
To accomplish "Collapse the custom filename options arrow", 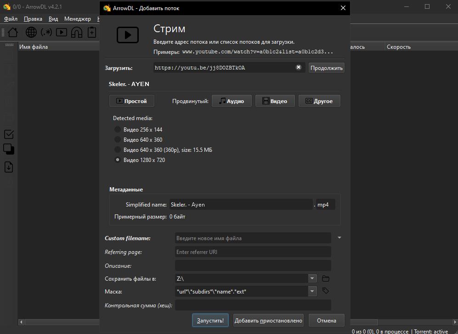I will click(x=339, y=238).
